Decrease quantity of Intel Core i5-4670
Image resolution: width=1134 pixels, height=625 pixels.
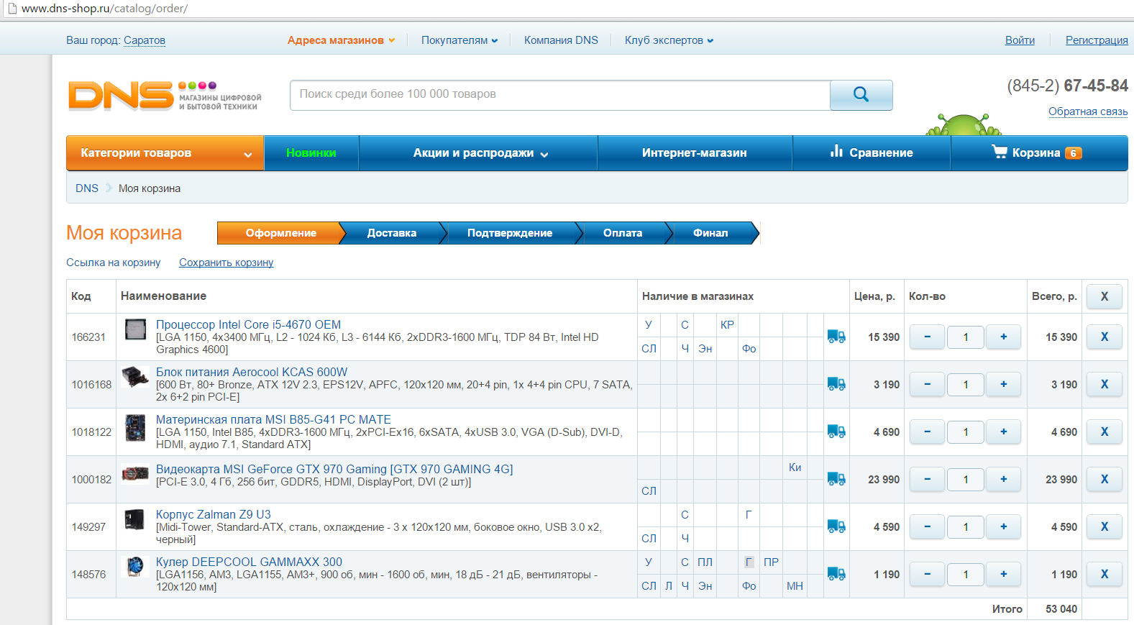click(x=928, y=337)
